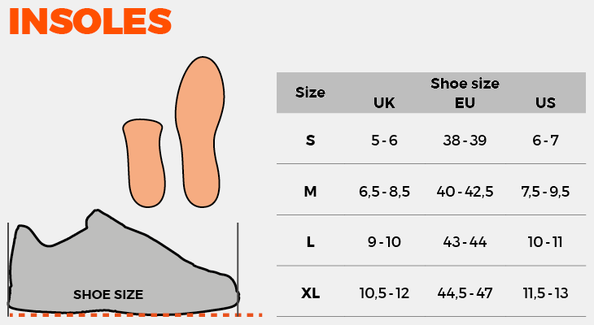
Task: Select the US column header
Action: coord(545,103)
